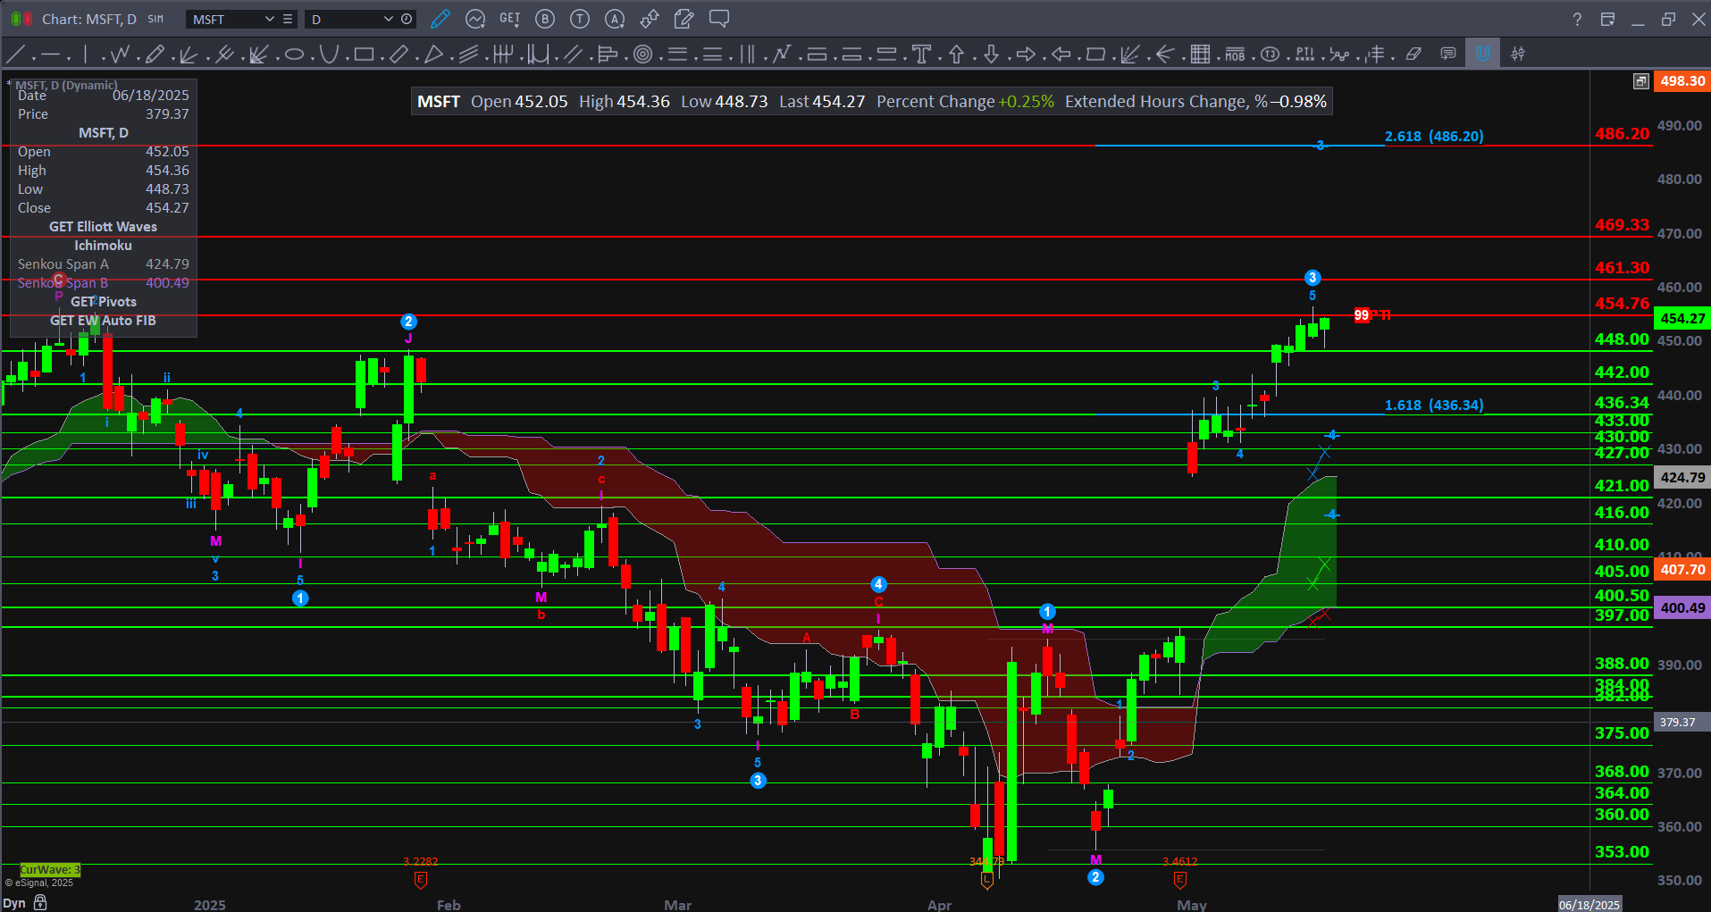Click the Ichimoku study label

(103, 246)
